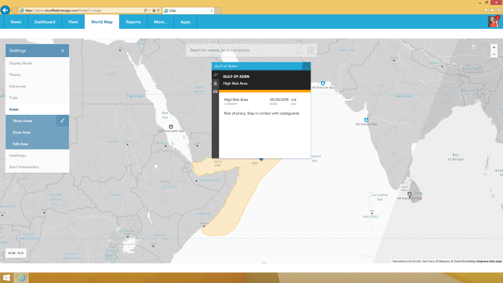The width and height of the screenshot is (503, 283).
Task: Click Draw Area option
Action: pyautogui.click(x=21, y=133)
